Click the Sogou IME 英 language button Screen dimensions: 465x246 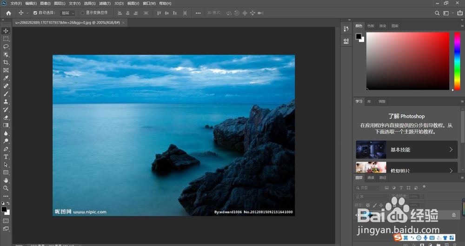click(x=405, y=238)
